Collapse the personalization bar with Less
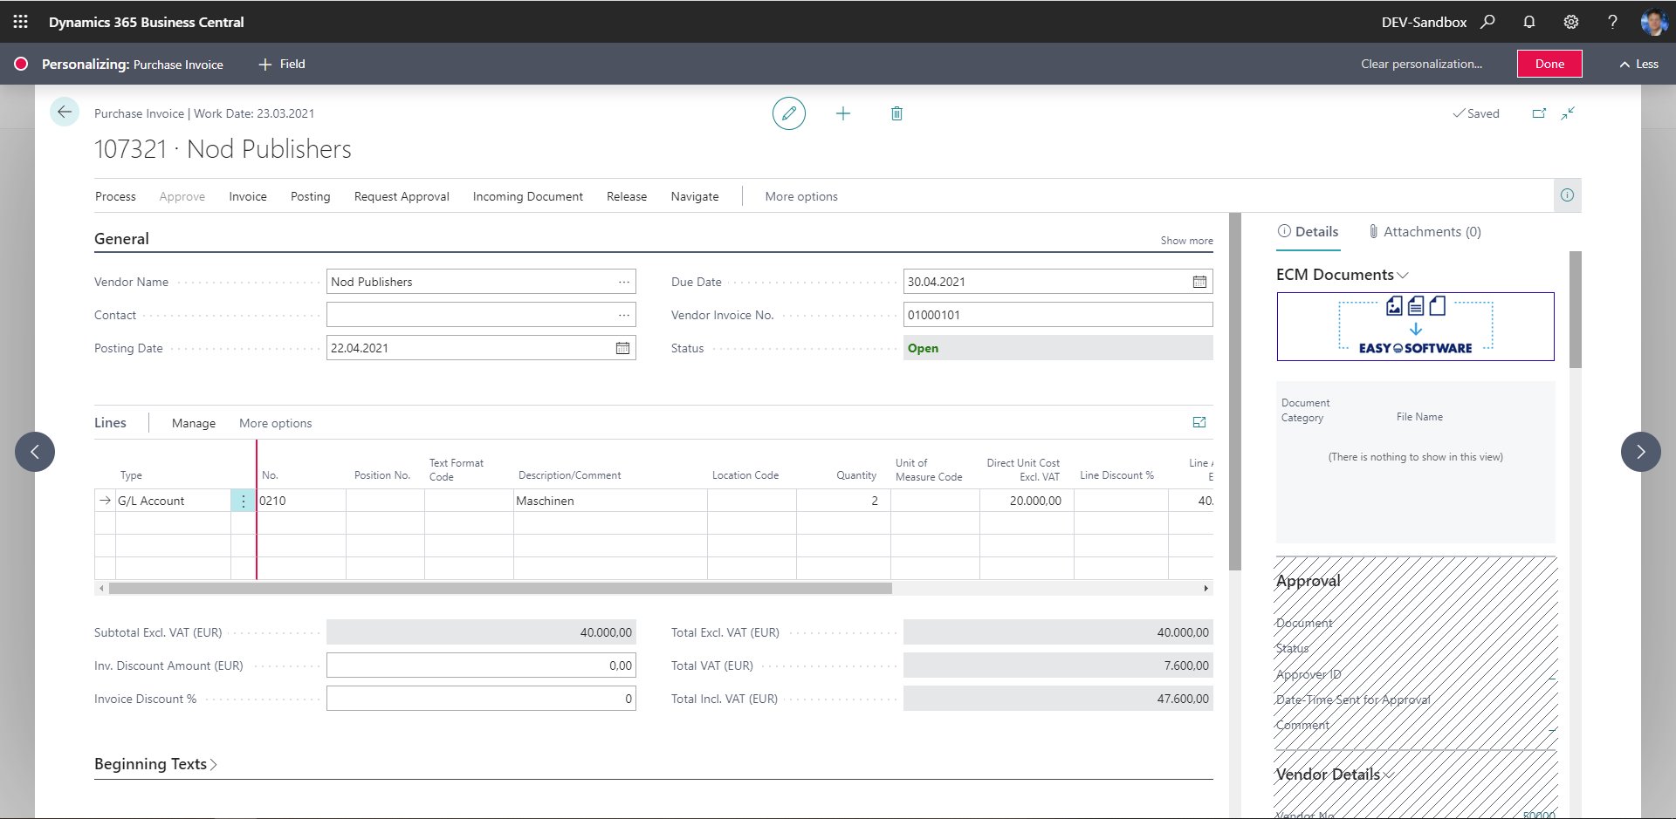 [1639, 64]
